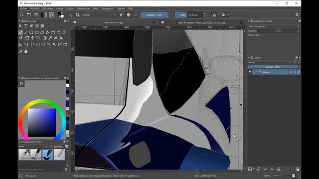Open the brush presets chooser grid
The height and width of the screenshot is (179, 319).
coord(78,15)
